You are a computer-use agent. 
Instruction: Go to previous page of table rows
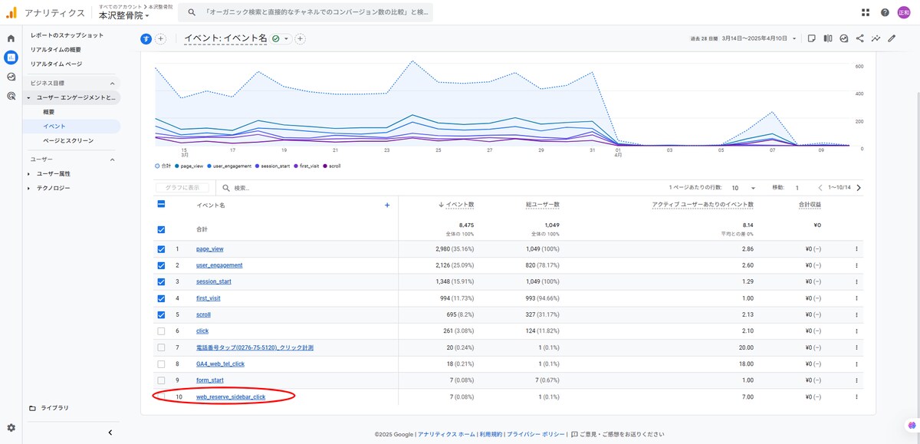(x=820, y=188)
